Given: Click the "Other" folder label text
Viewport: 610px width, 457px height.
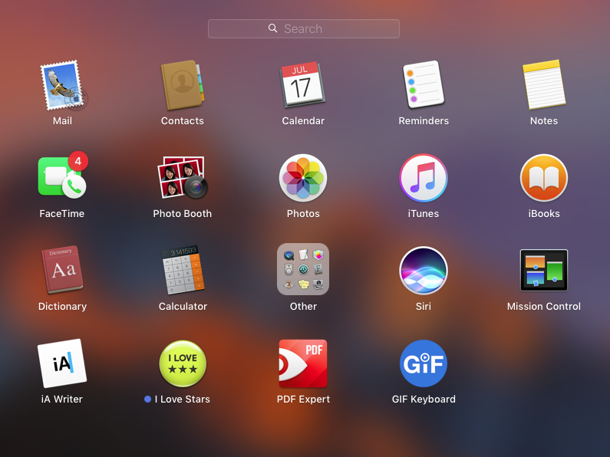Looking at the screenshot, I should (x=303, y=307).
